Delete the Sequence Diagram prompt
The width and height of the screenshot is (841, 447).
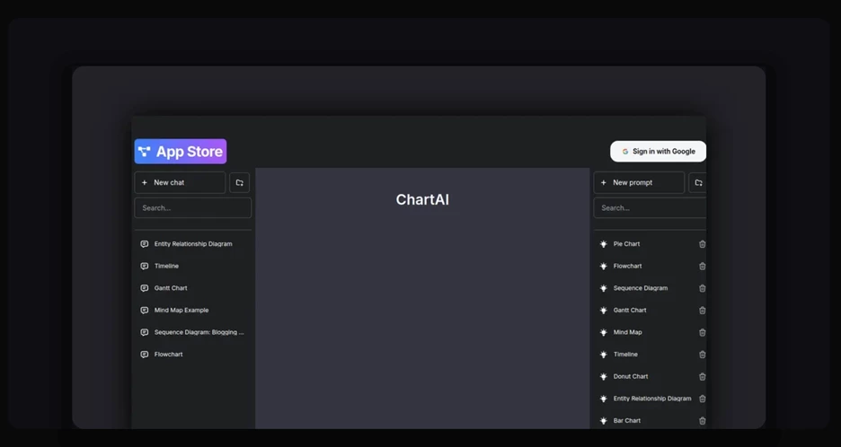[x=702, y=288]
